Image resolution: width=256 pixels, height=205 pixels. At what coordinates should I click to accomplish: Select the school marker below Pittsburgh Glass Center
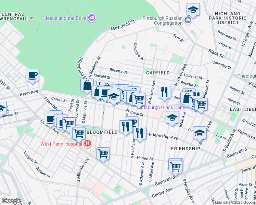pyautogui.click(x=172, y=118)
